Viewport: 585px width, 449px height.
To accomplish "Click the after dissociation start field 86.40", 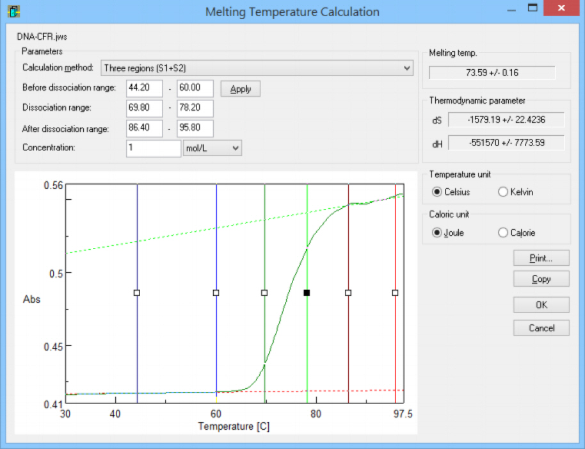I will 144,129.
